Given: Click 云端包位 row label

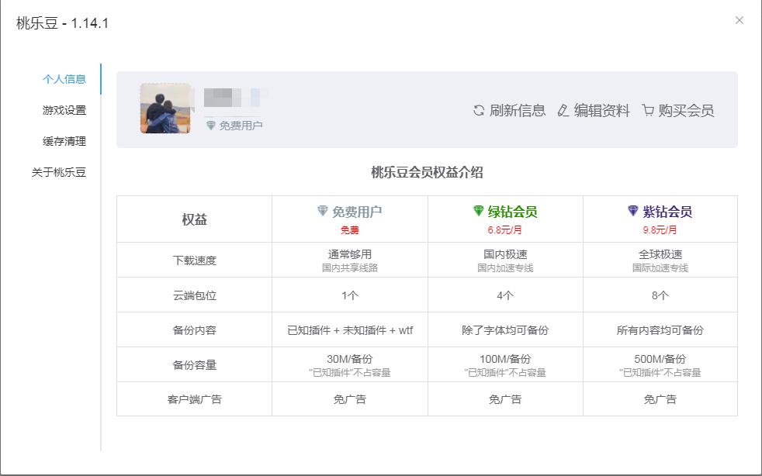Looking at the screenshot, I should point(195,295).
